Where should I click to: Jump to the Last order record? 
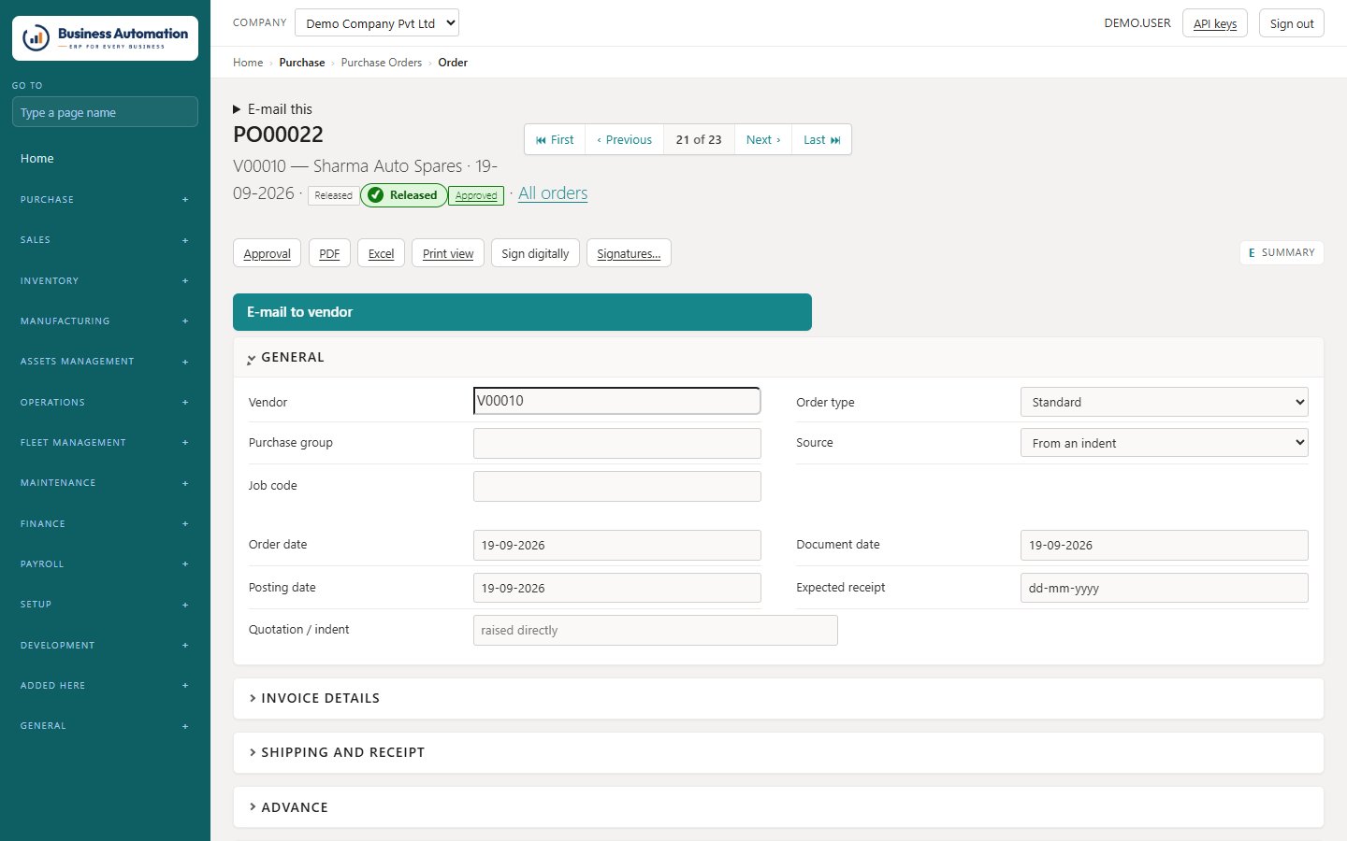(822, 140)
